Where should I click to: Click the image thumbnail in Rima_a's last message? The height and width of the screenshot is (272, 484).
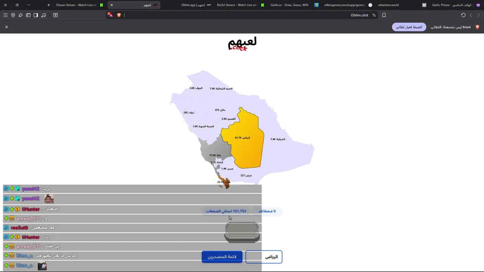(42, 266)
